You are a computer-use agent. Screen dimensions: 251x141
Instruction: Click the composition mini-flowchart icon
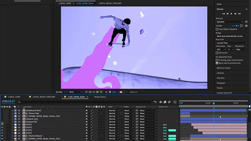(x=155, y=102)
